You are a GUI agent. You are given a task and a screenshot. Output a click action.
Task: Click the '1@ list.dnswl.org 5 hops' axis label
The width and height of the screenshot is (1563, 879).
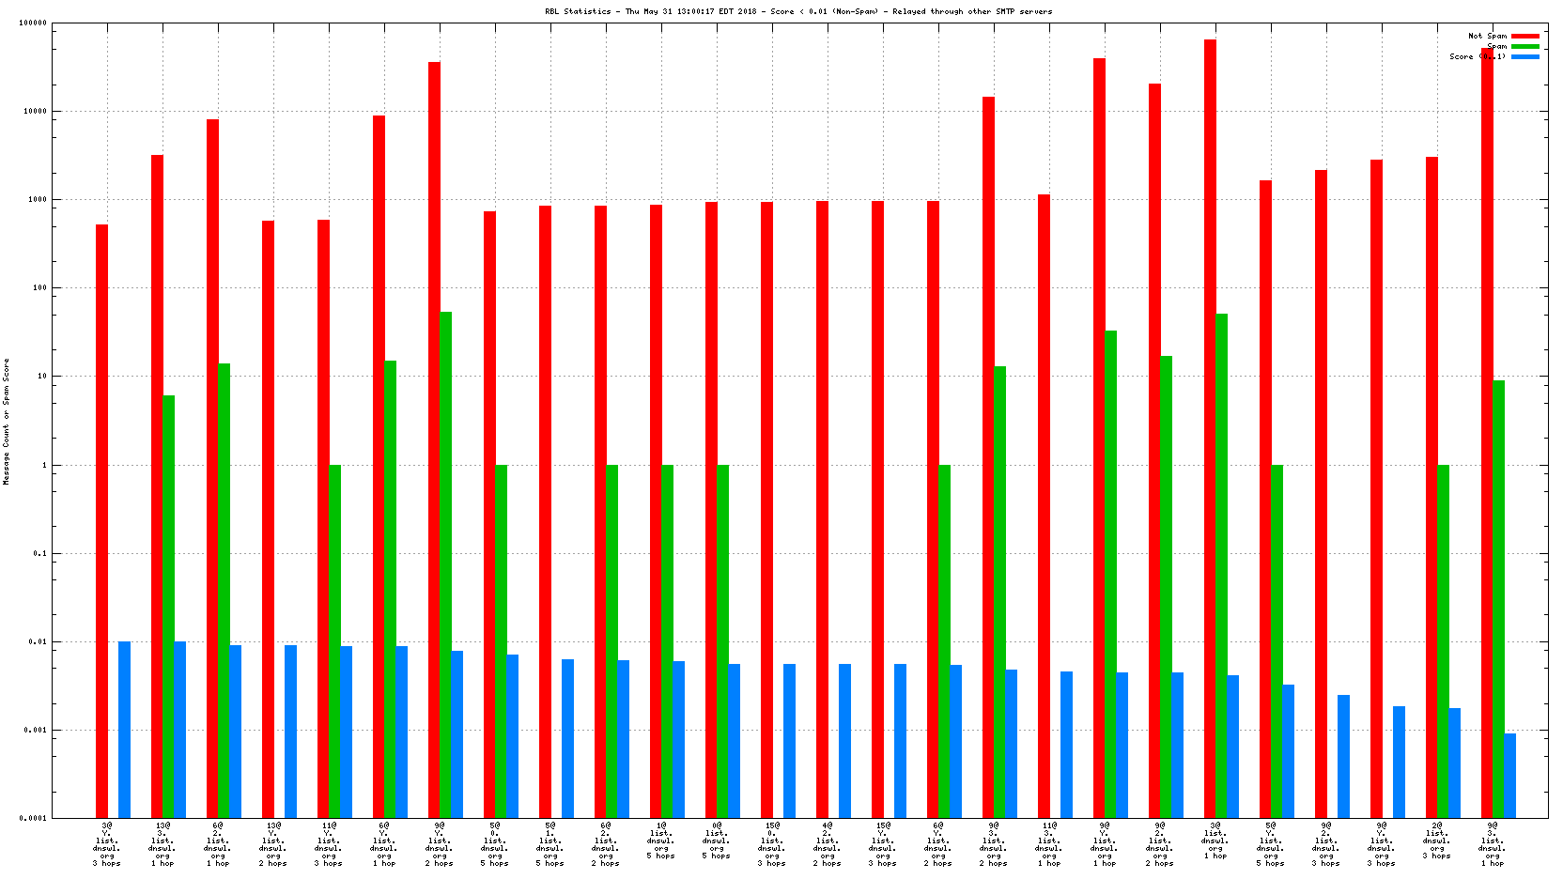tap(660, 840)
